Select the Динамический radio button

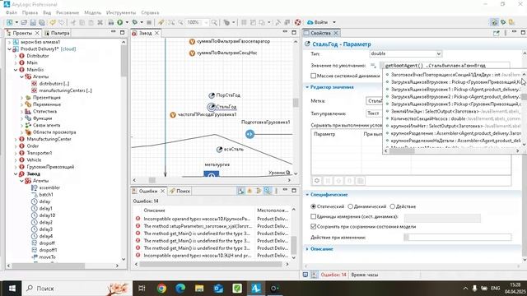pyautogui.click(x=351, y=206)
